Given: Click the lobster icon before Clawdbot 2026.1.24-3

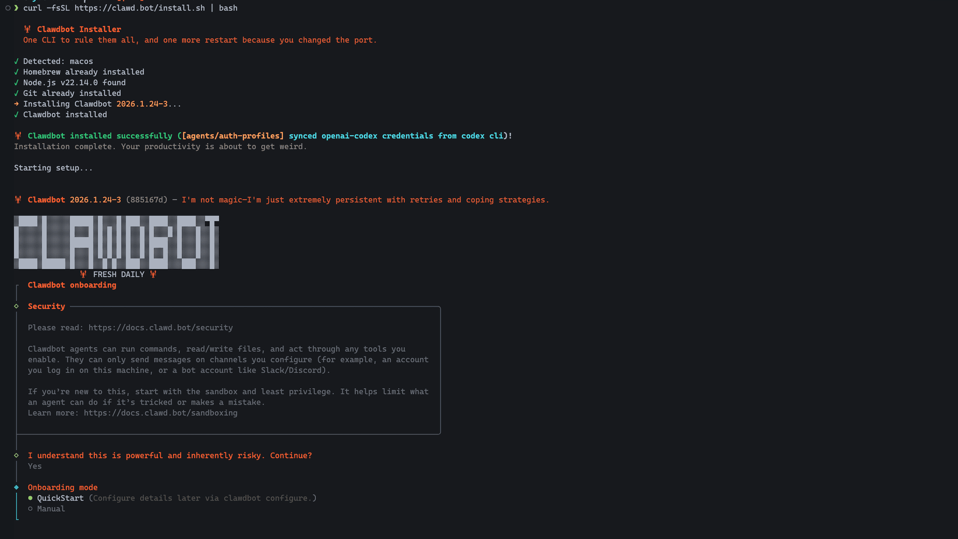Looking at the screenshot, I should [18, 200].
